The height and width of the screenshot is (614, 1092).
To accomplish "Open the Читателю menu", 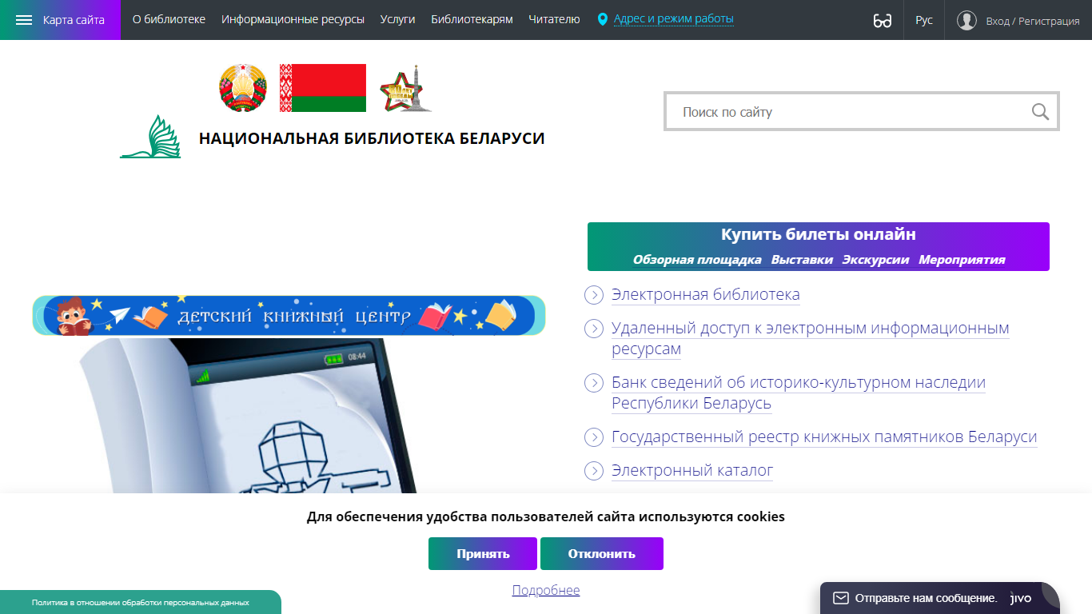I will coord(554,19).
